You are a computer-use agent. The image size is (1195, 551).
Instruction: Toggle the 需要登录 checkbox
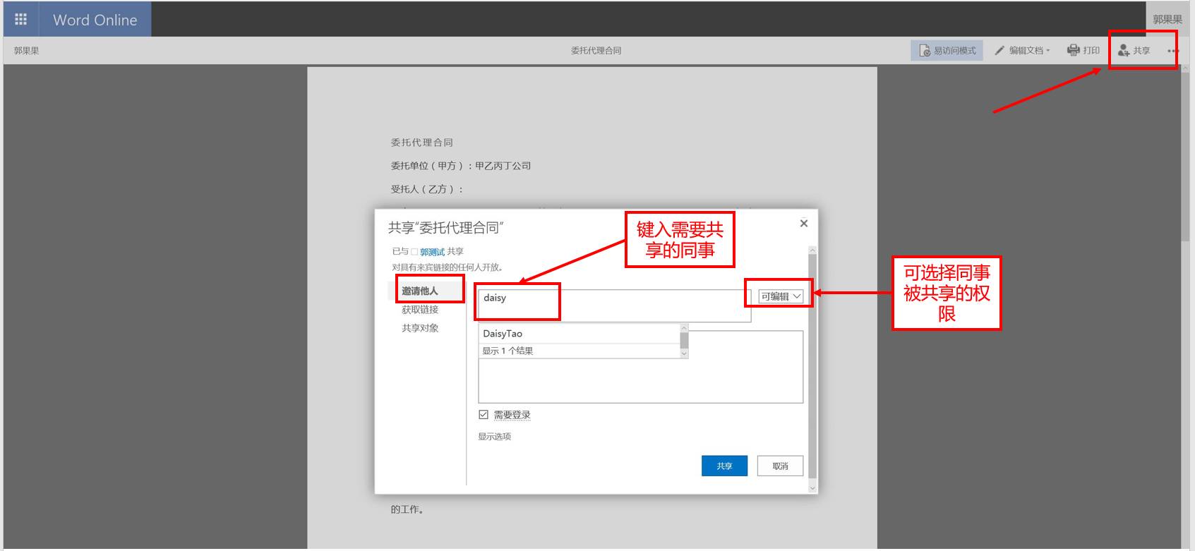484,415
